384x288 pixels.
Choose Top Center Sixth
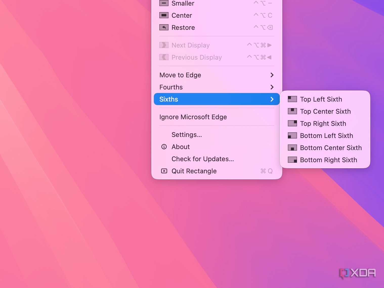(x=325, y=111)
